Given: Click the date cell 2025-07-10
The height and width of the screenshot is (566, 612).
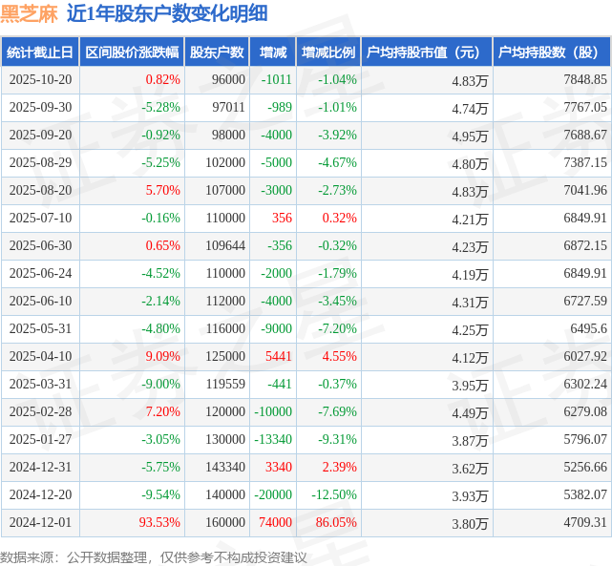Looking at the screenshot, I should pos(41,218).
